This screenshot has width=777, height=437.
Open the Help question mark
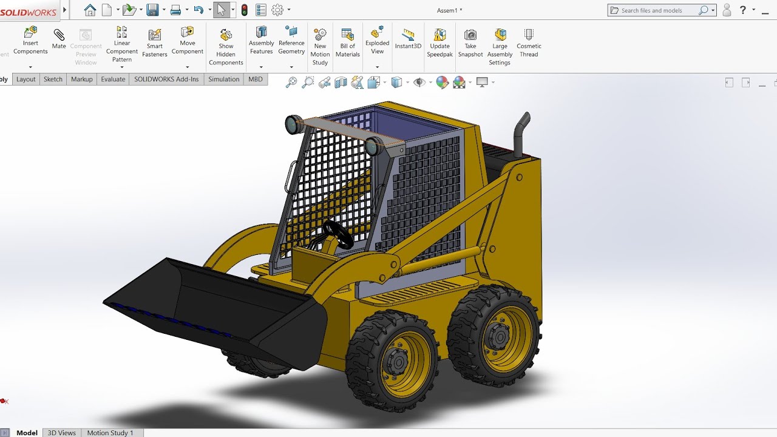pyautogui.click(x=743, y=10)
